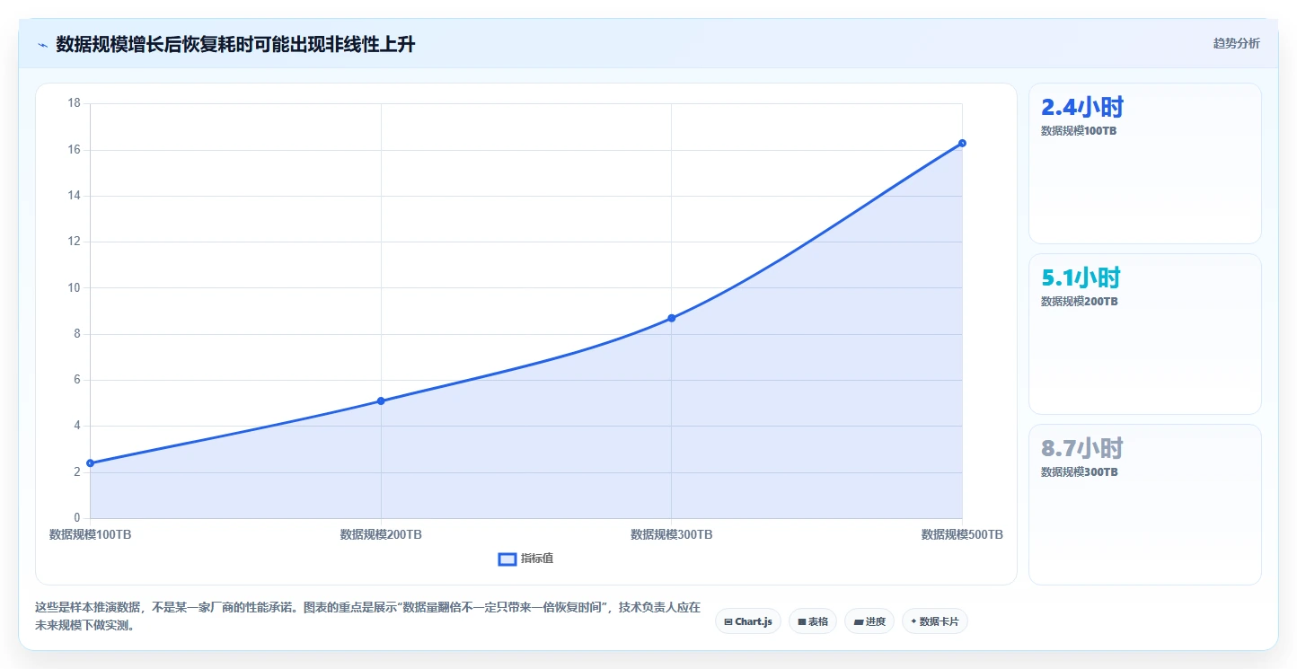Viewport: 1297px width, 669px height.
Task: Click the data point at 数据规模500TB
Action: pyautogui.click(x=962, y=143)
